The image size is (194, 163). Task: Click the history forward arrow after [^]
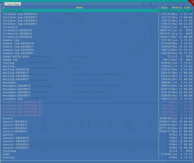click(191, 4)
